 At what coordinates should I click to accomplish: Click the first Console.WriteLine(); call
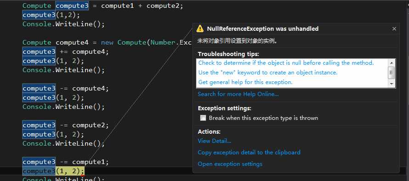[x=63, y=24]
